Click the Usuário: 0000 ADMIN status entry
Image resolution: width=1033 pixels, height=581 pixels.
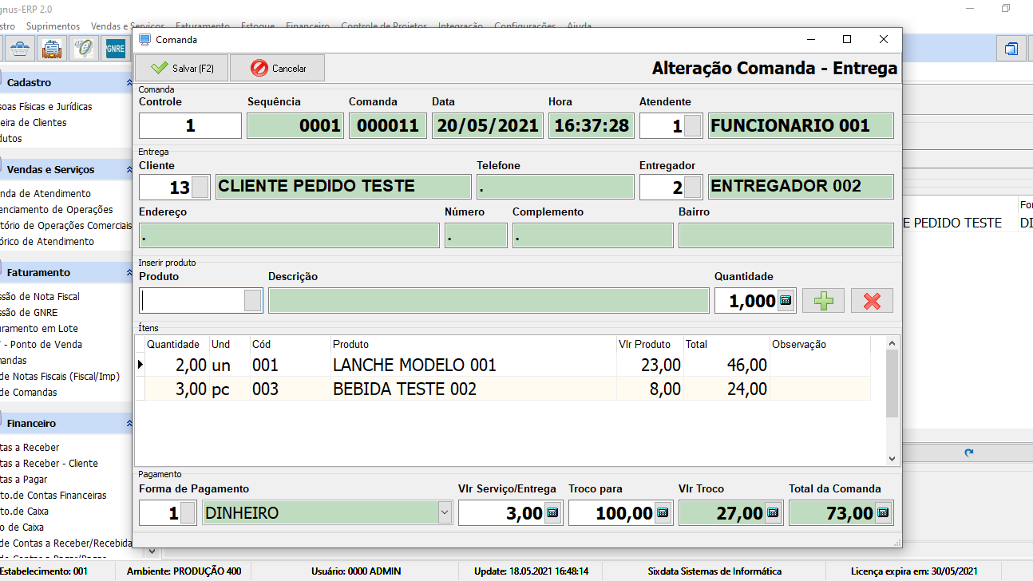tap(356, 571)
